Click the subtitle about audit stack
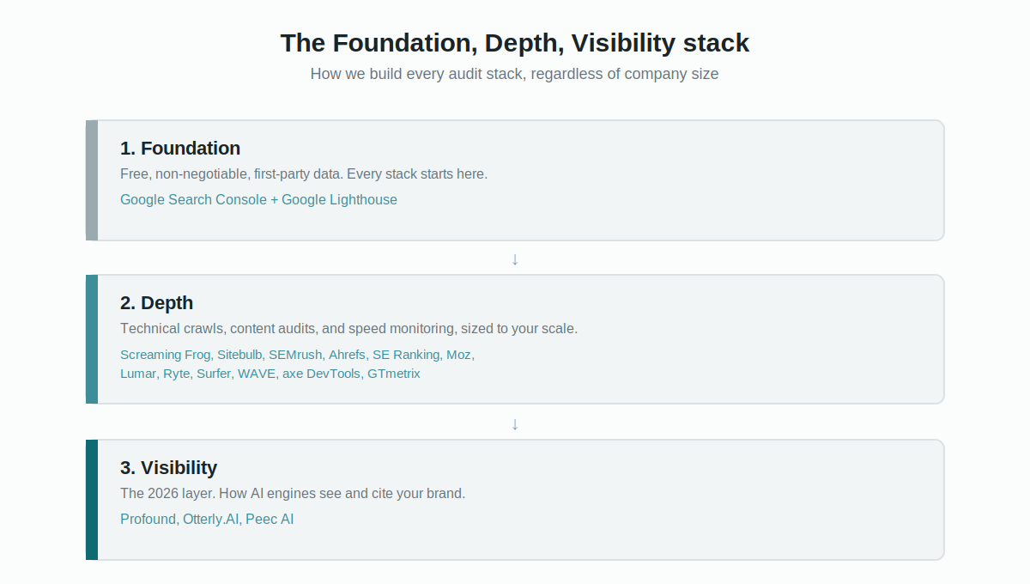This screenshot has width=1030, height=584. click(x=515, y=74)
